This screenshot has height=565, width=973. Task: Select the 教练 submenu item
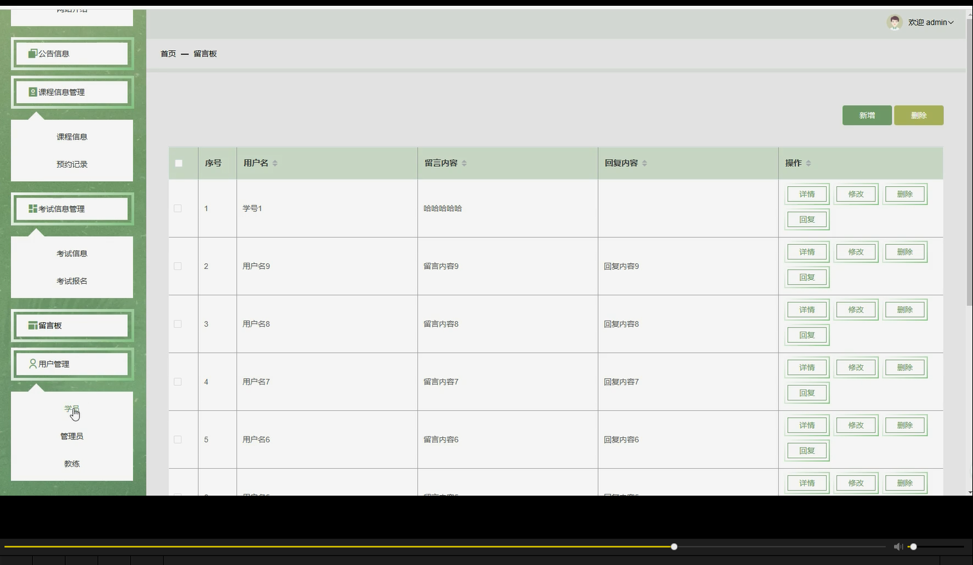tap(72, 464)
